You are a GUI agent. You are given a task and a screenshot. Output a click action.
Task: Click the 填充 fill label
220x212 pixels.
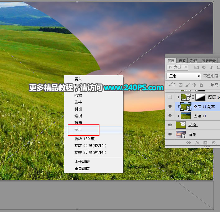point(215,85)
